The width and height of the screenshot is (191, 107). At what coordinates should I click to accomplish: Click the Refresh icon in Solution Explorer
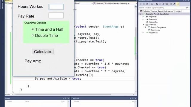click(x=160, y=4)
